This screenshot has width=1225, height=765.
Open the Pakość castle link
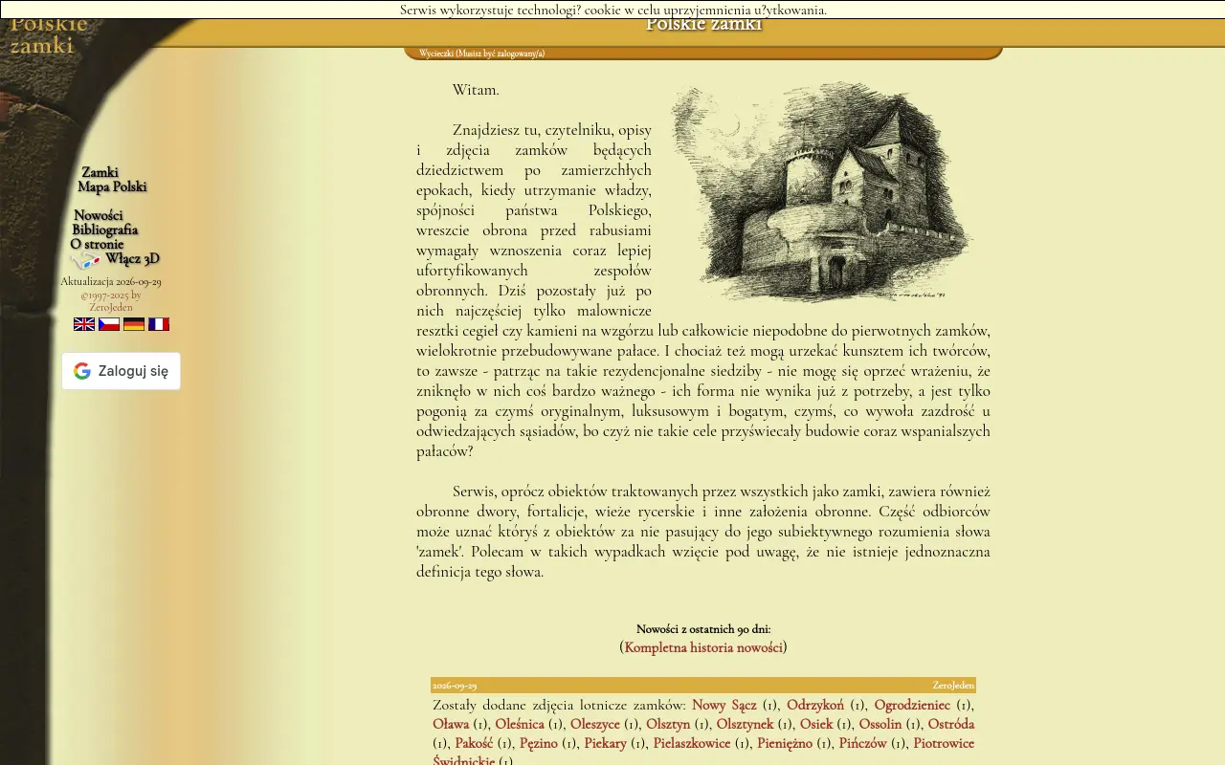(474, 743)
